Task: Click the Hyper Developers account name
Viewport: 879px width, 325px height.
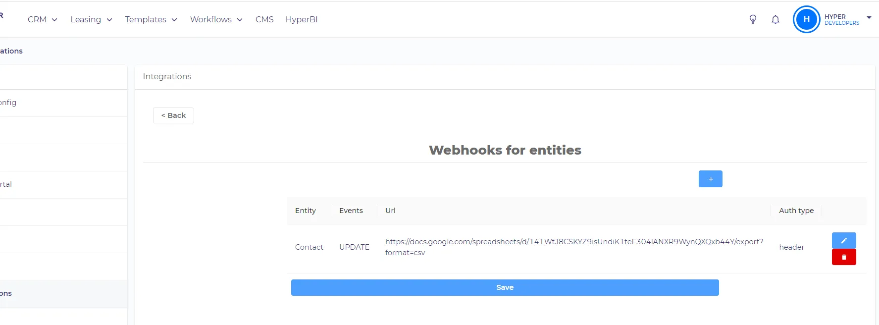Action: (841, 19)
